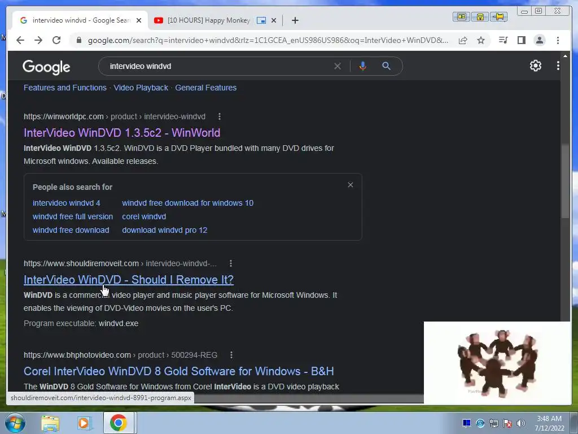Open options dots for bhphotovideo.com result
The height and width of the screenshot is (434, 578).
[231, 355]
